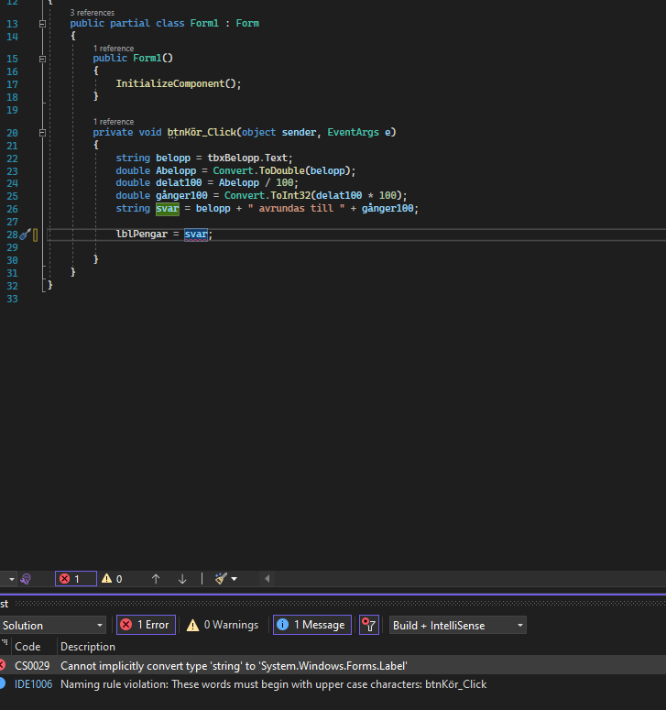Go to previous issue with up arrow
Viewport: 666px width, 710px height.
tap(156, 579)
